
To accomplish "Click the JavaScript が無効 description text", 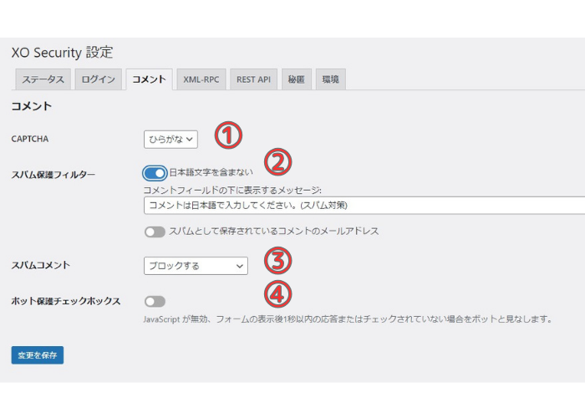I will 348,319.
